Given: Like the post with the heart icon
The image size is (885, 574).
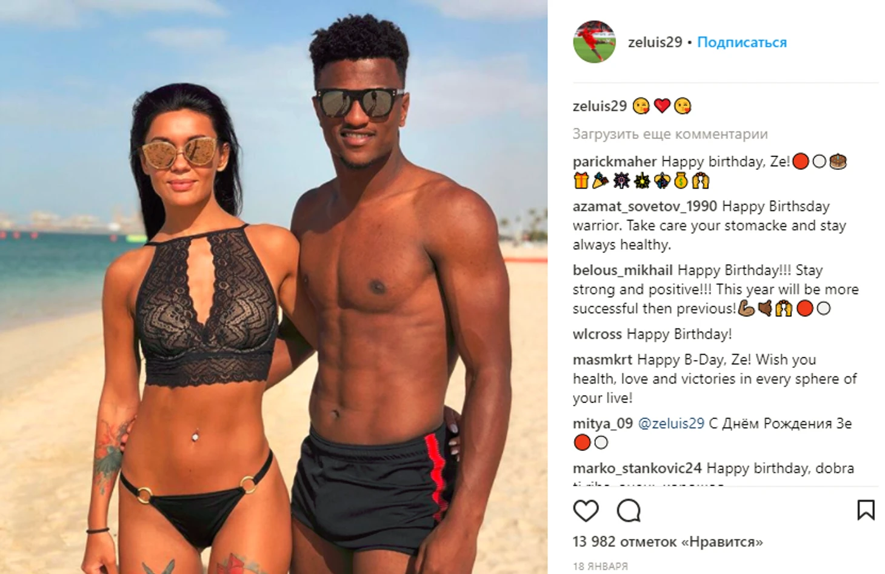Looking at the screenshot, I should (x=586, y=511).
